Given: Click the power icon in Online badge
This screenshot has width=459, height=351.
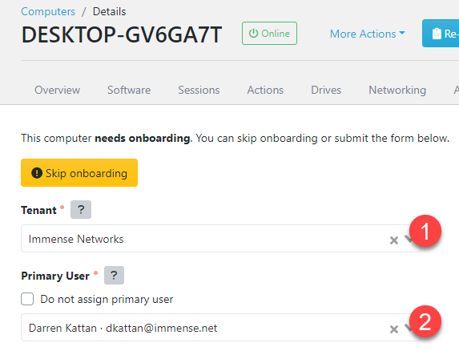Looking at the screenshot, I should [253, 34].
